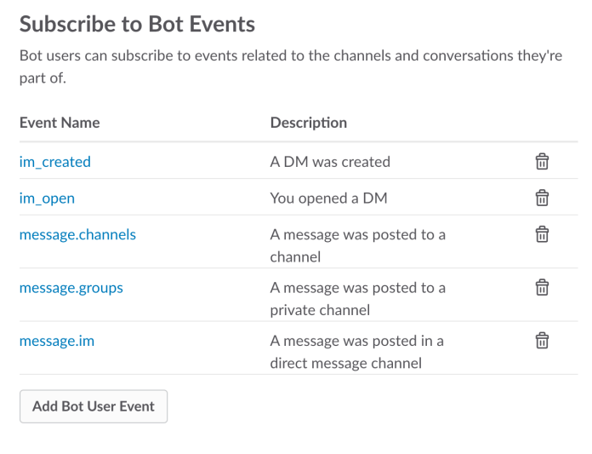Delete the message.channels event subscription
The image size is (592, 454).
click(542, 234)
